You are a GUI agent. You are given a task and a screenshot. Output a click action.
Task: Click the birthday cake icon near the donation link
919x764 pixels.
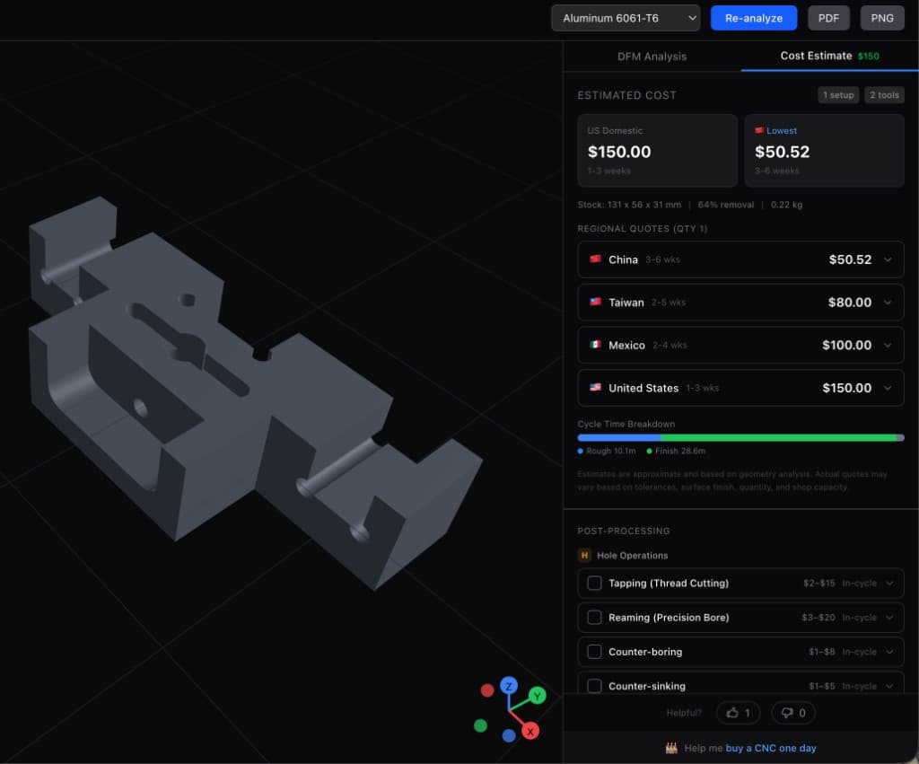click(671, 747)
